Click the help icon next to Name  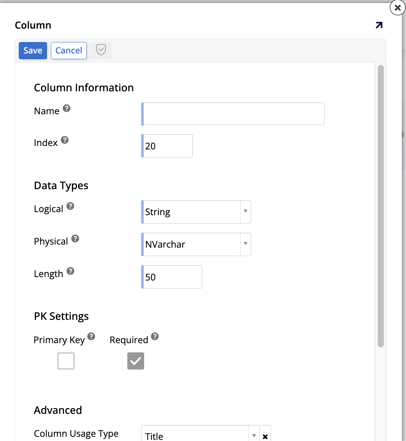click(67, 109)
